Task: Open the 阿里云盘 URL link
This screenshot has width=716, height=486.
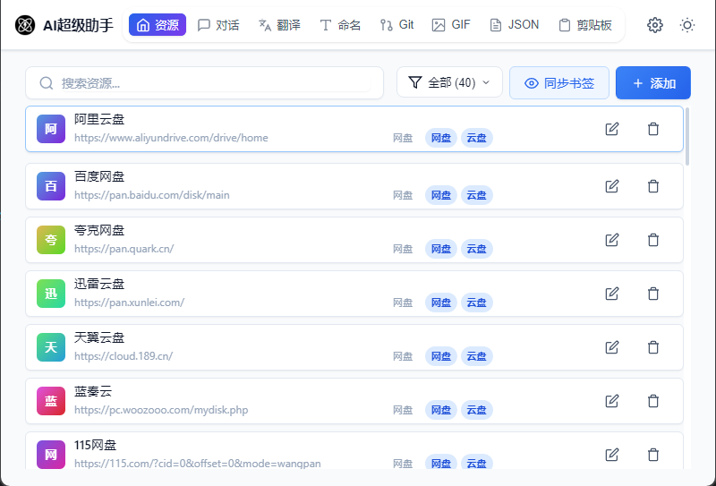Action: click(171, 138)
